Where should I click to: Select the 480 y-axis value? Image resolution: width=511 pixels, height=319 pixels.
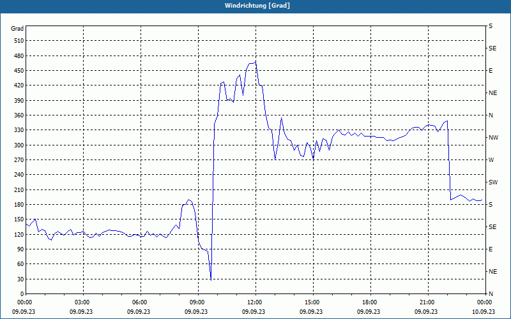(19, 56)
